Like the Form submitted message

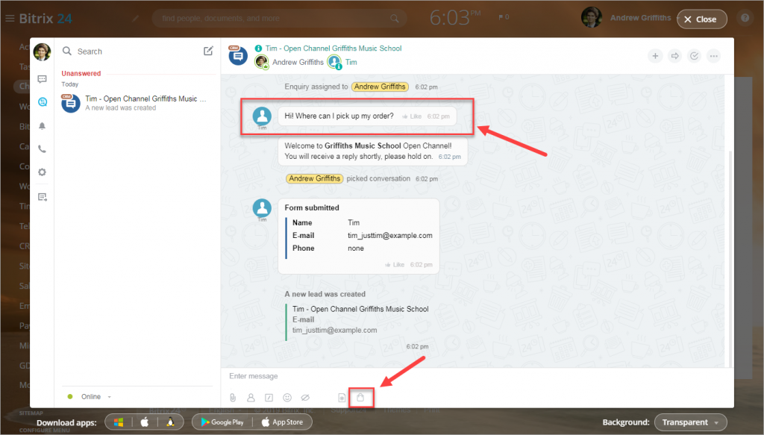pos(395,265)
